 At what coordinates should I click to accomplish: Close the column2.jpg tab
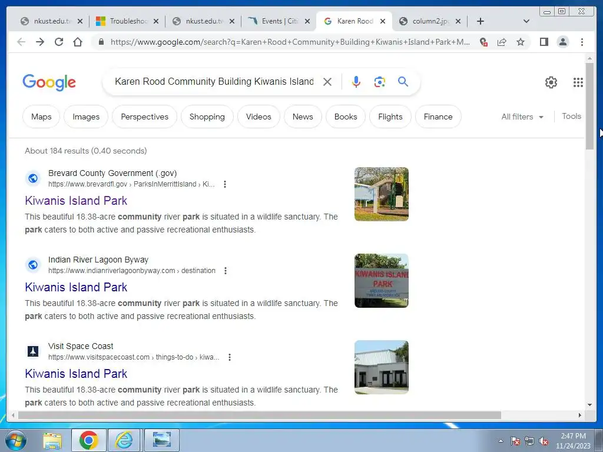click(x=458, y=21)
